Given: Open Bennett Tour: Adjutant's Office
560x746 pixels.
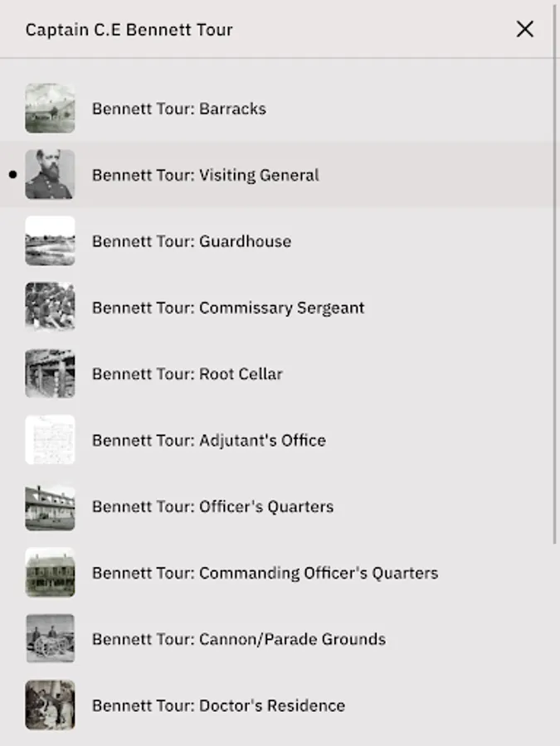Looking at the screenshot, I should [209, 440].
